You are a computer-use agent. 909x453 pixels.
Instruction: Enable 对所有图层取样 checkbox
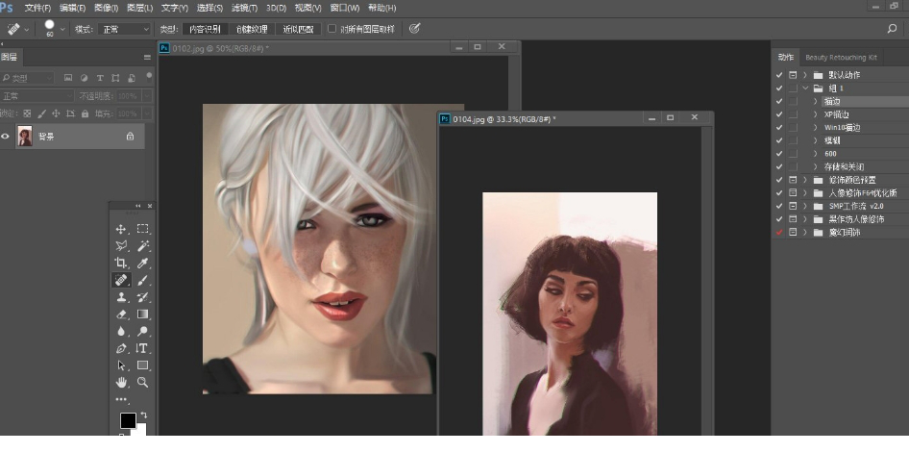[332, 29]
